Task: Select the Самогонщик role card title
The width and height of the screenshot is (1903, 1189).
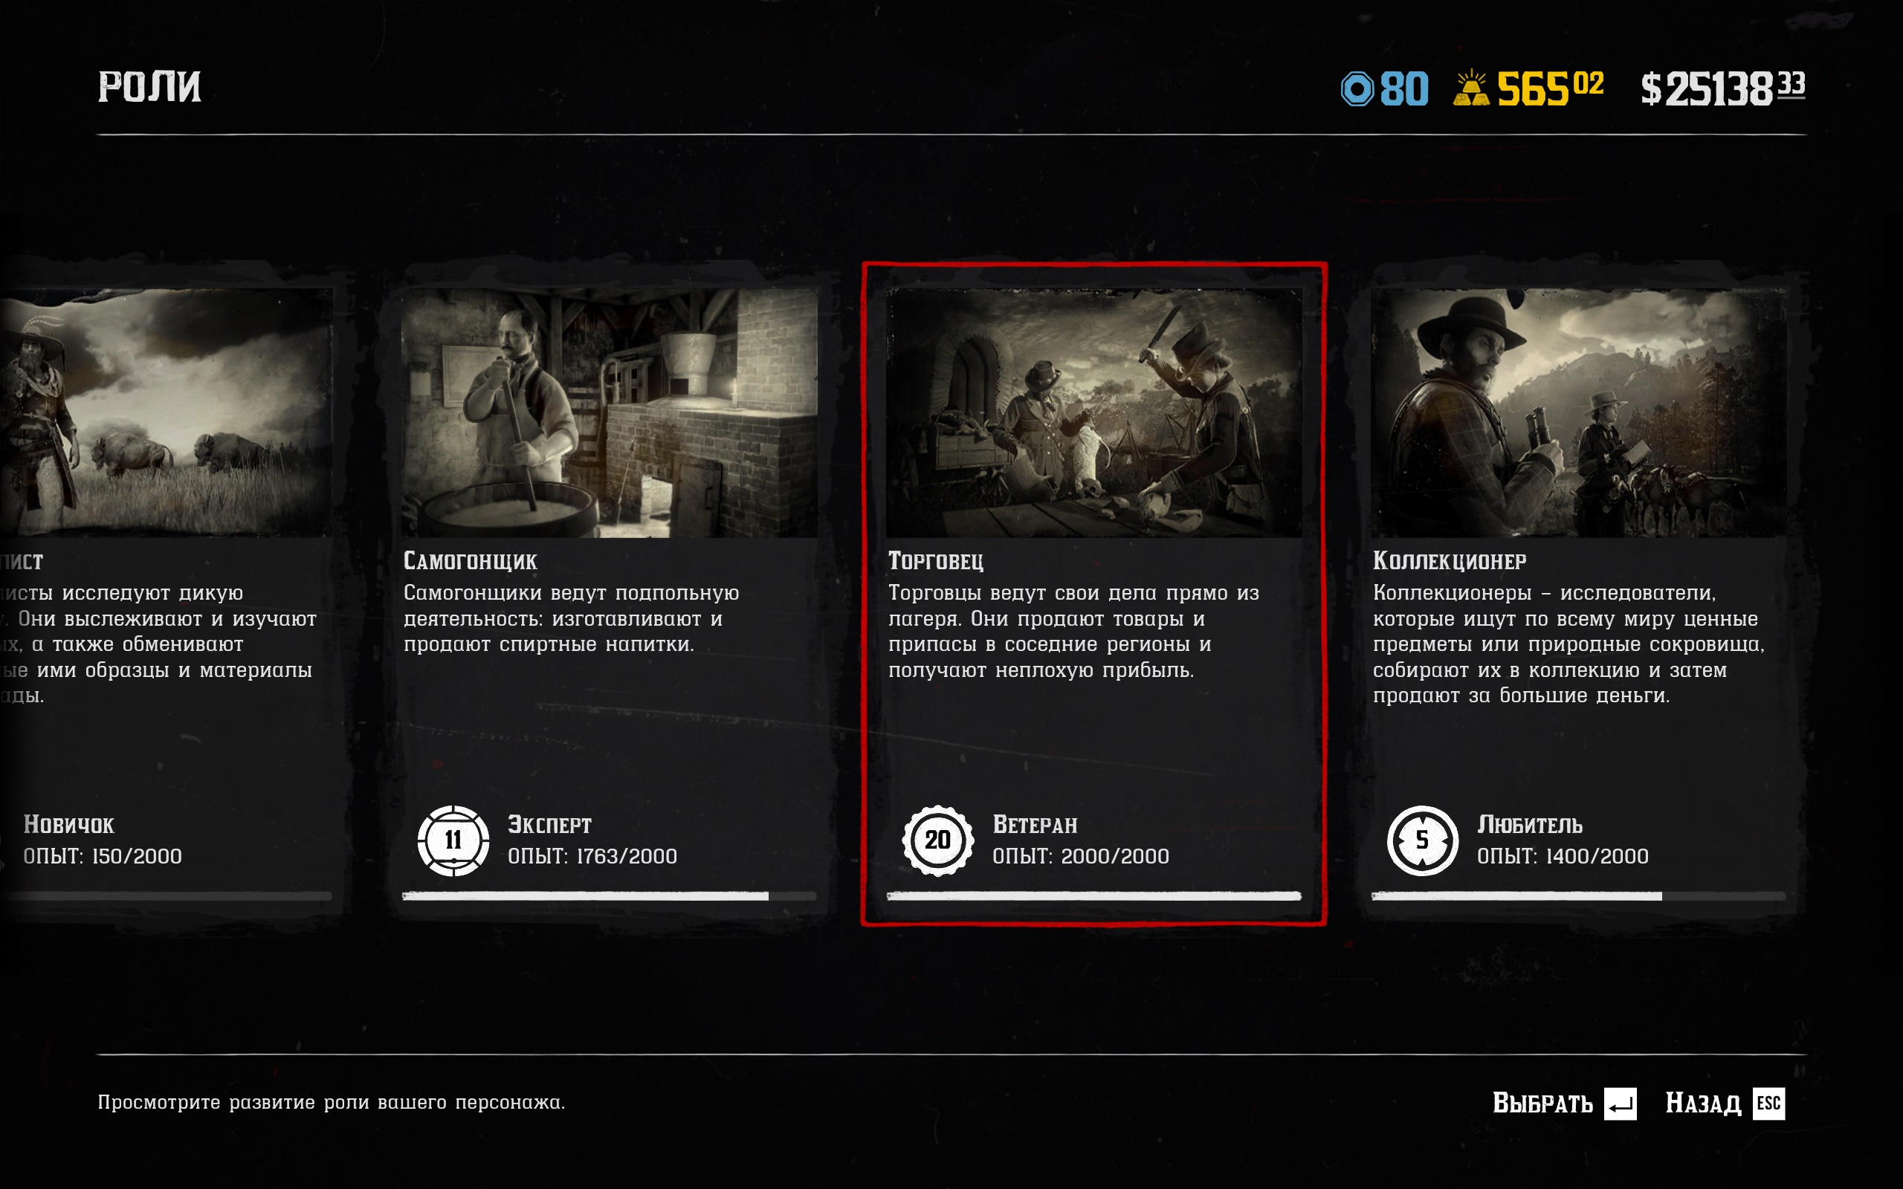Action: point(471,560)
